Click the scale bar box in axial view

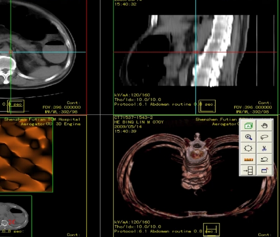pos(15,106)
